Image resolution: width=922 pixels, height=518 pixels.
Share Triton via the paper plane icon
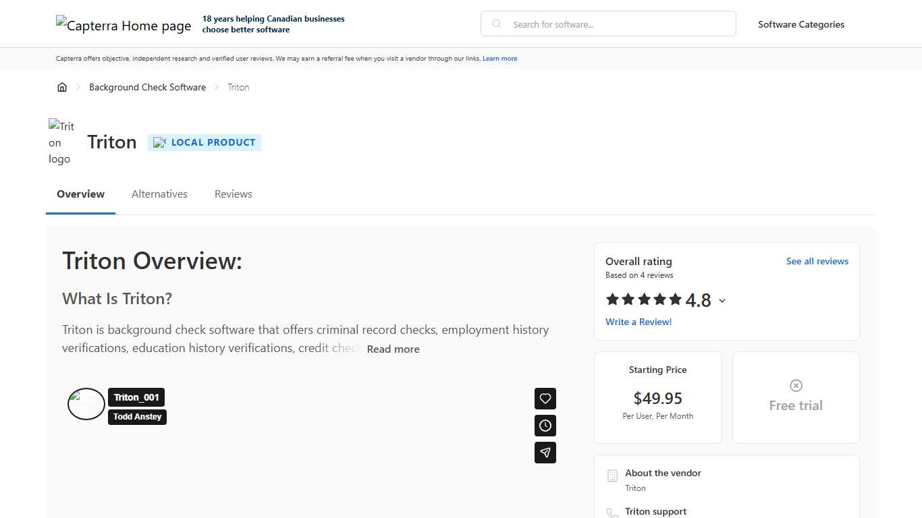coord(545,453)
